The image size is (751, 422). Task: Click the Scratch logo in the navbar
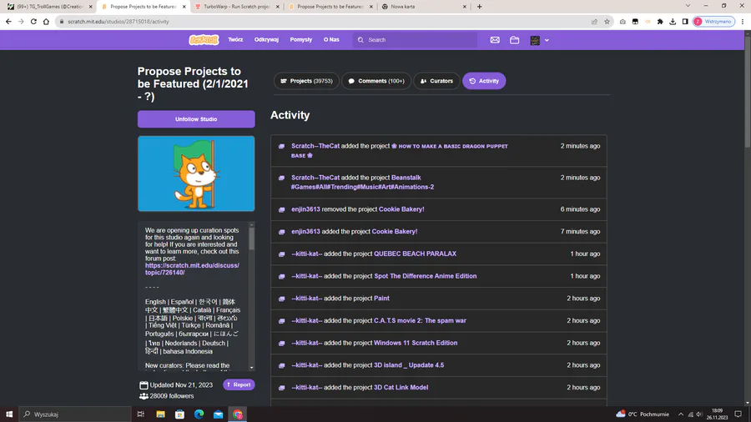(x=204, y=40)
